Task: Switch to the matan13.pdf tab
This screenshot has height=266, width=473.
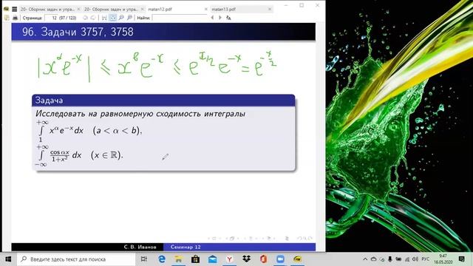Action: click(223, 10)
